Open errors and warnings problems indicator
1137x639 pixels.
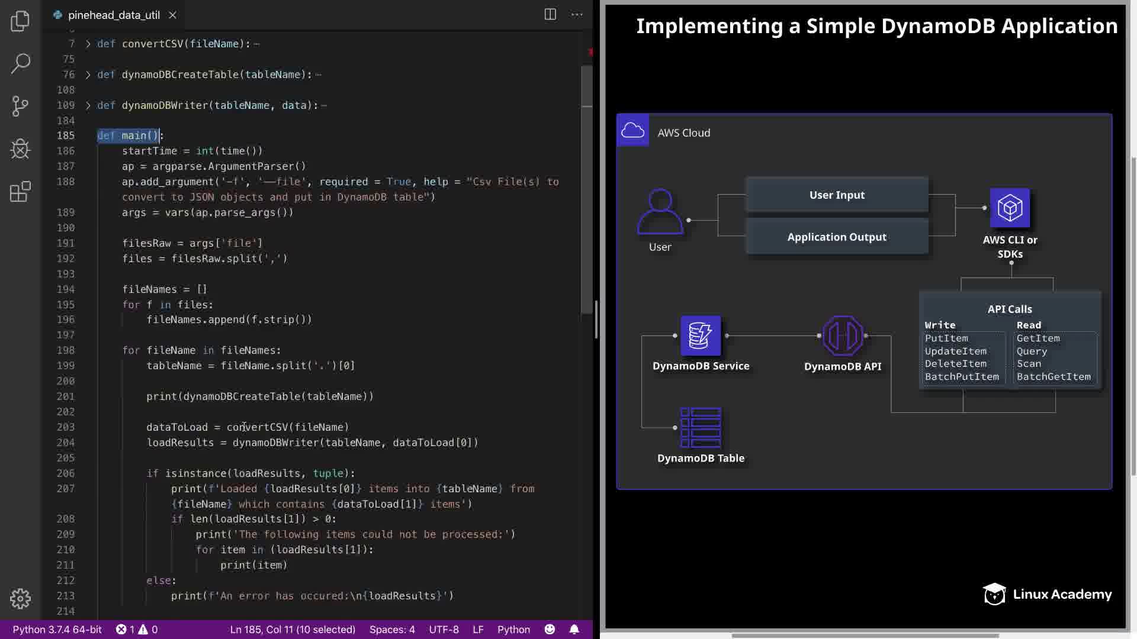tap(137, 629)
